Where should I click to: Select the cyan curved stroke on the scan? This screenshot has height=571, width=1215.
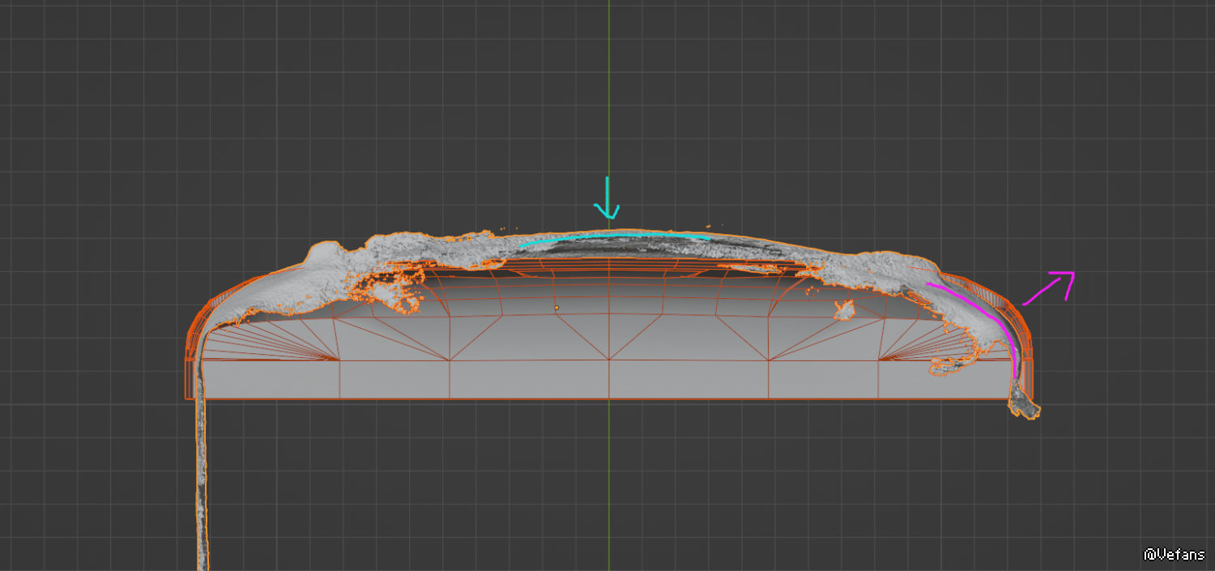tap(616, 236)
